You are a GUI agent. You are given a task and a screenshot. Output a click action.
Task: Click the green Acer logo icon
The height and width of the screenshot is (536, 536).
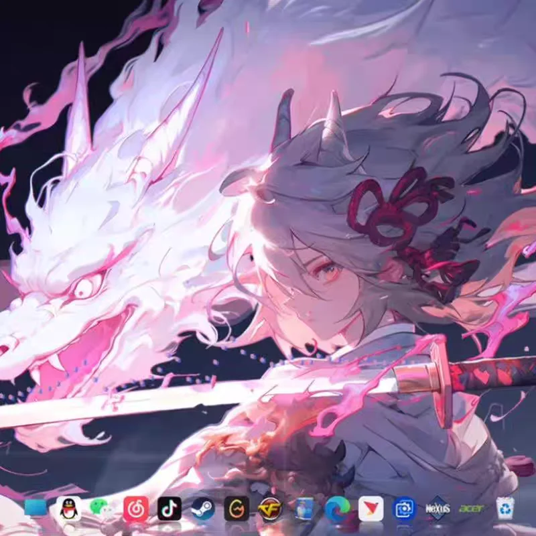(x=472, y=509)
